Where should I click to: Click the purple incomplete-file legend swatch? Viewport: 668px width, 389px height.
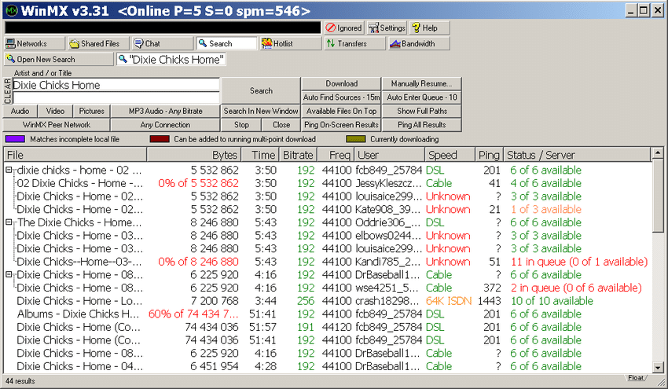15,139
